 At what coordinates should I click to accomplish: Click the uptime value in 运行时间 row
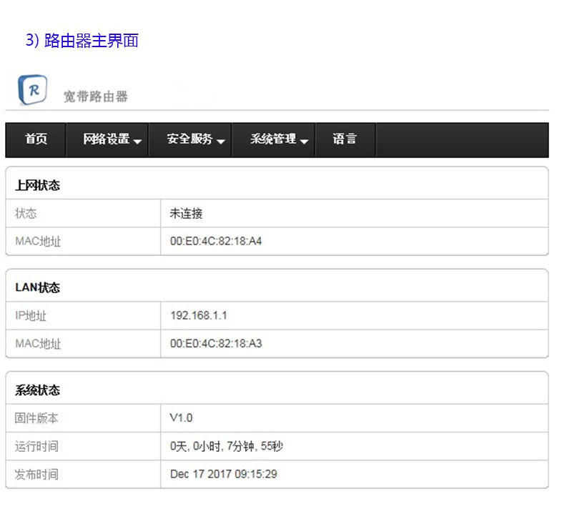point(227,446)
